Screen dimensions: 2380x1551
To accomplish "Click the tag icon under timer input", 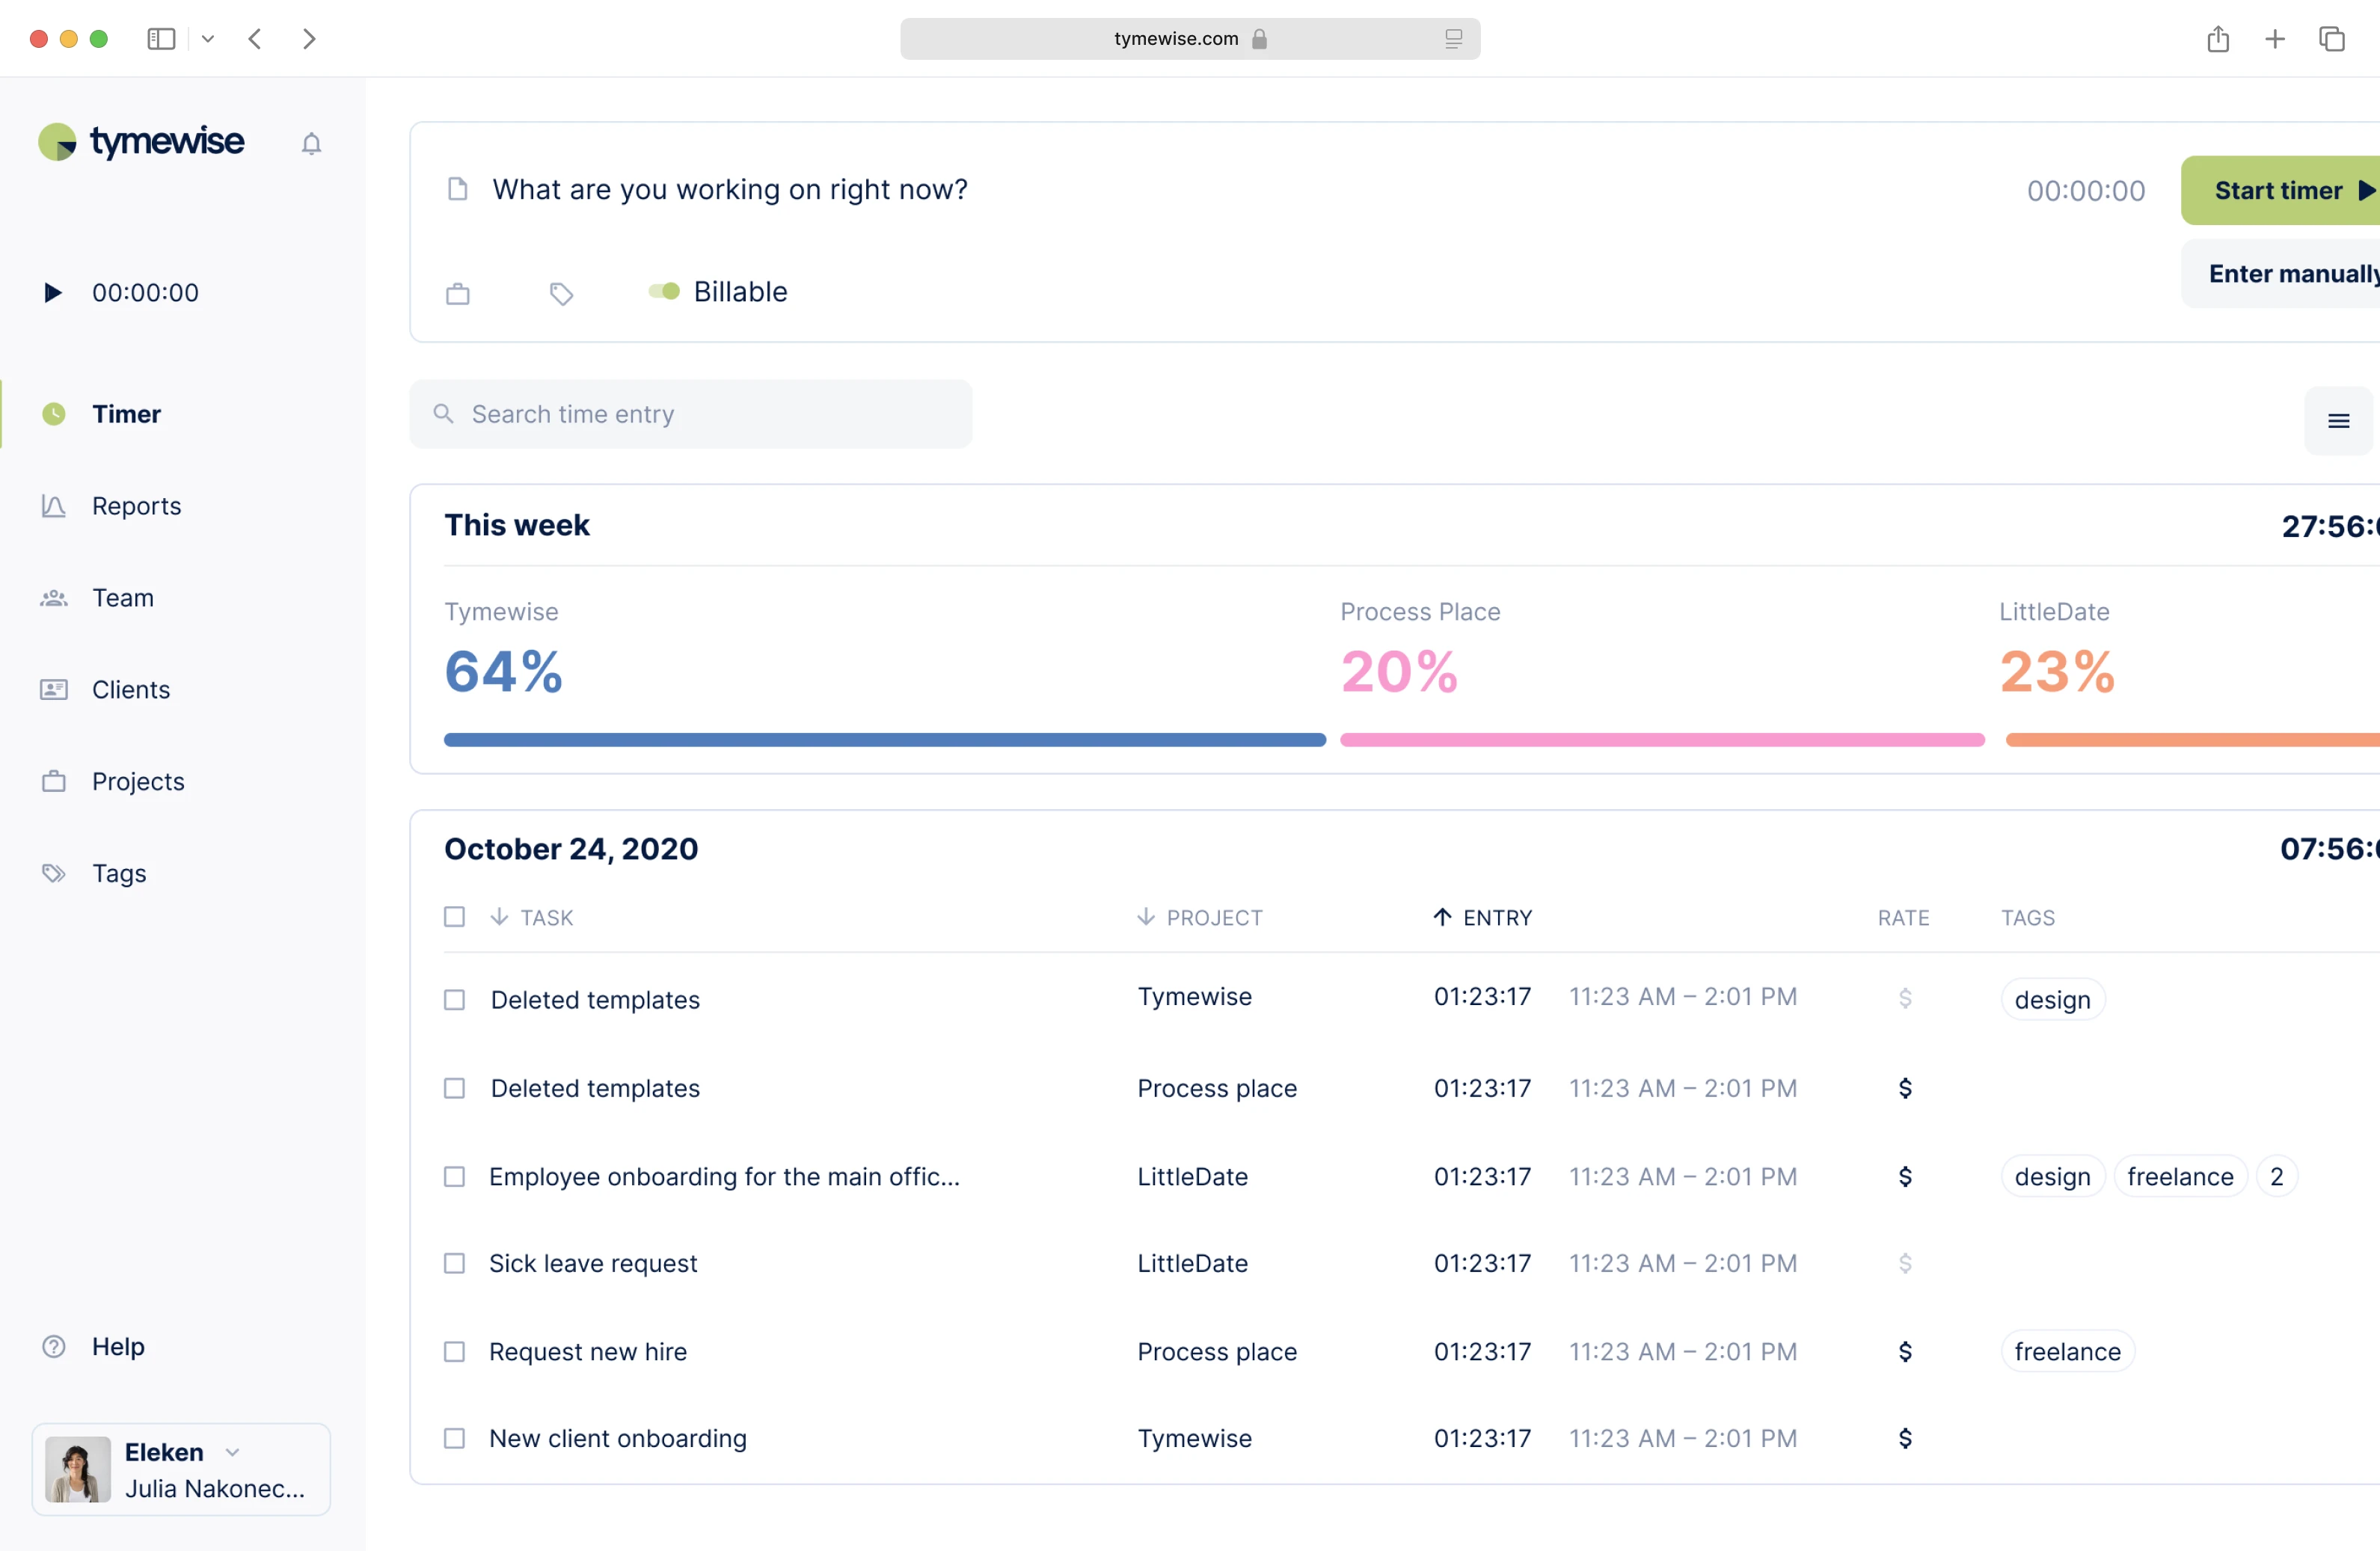I will pyautogui.click(x=561, y=293).
